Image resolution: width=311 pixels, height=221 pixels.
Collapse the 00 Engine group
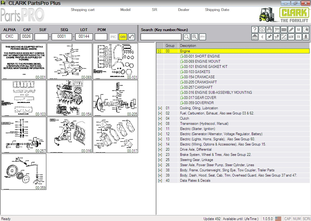(160, 51)
